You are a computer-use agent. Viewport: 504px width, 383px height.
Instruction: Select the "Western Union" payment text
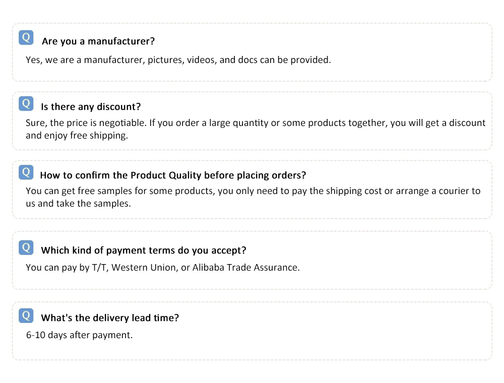(144, 268)
